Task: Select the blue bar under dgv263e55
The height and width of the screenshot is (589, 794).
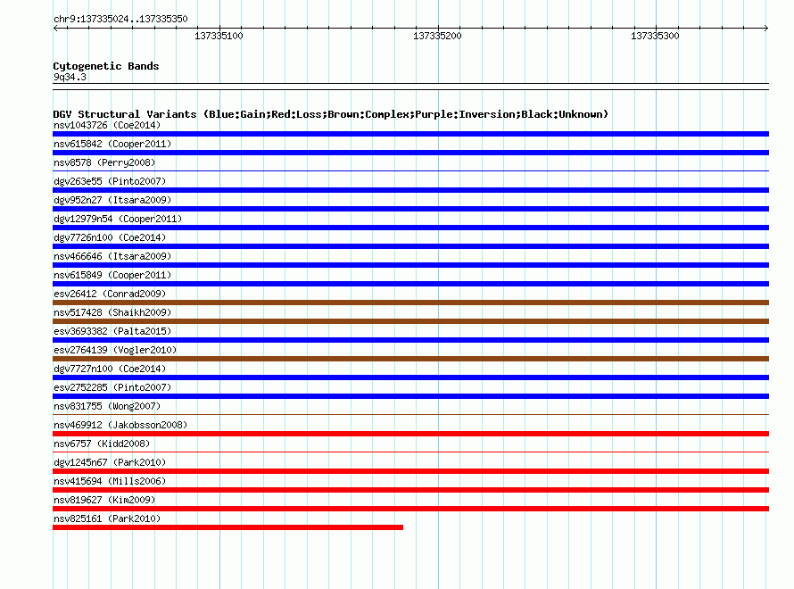Action: point(410,190)
